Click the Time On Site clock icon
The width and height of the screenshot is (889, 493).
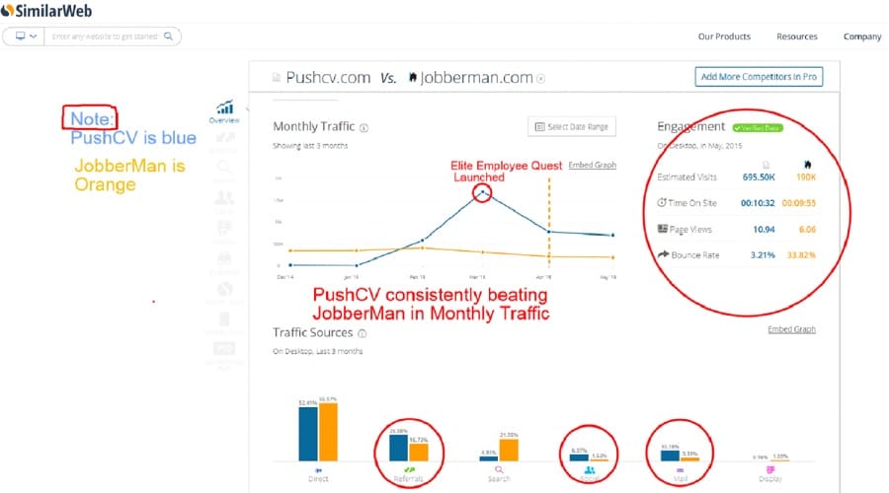(662, 203)
